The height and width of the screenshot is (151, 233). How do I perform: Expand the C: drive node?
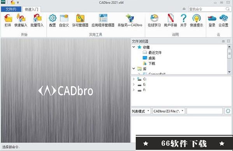(x=133, y=79)
